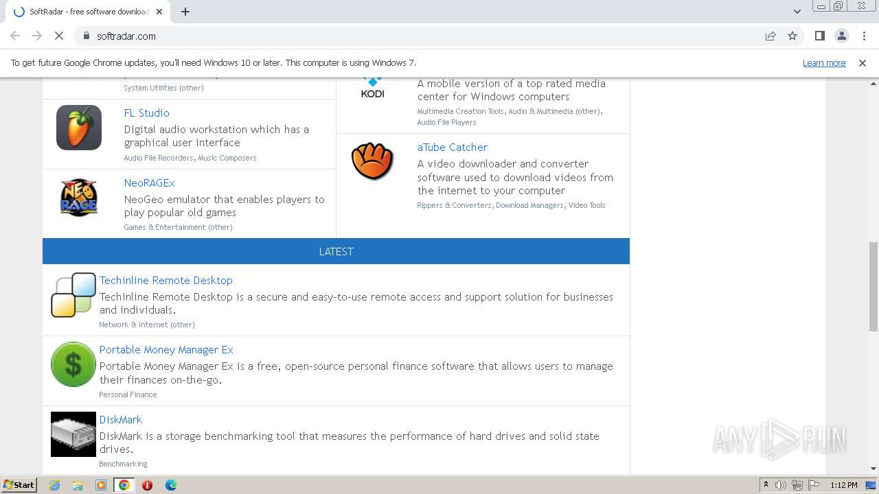Open Chrome side panel
The width and height of the screenshot is (879, 494).
tap(819, 36)
